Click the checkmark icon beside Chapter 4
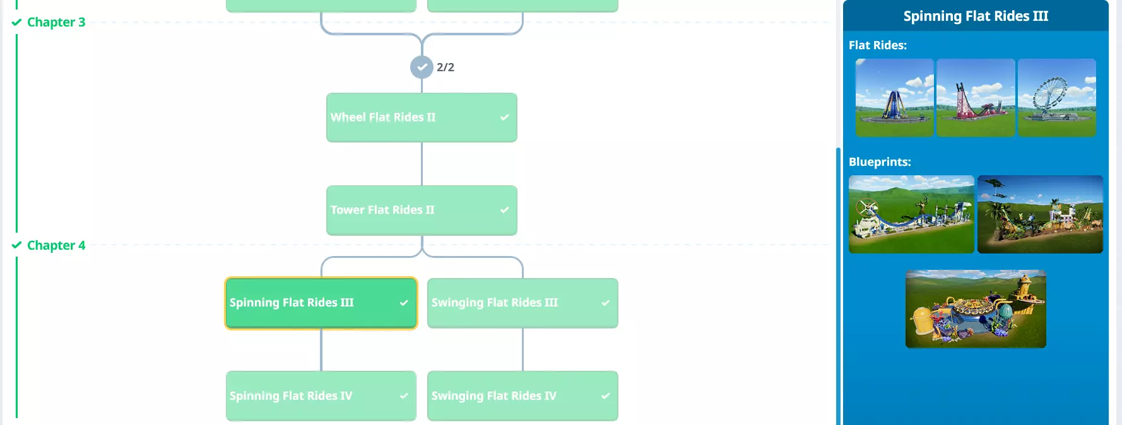The width and height of the screenshot is (1122, 425). [x=16, y=245]
